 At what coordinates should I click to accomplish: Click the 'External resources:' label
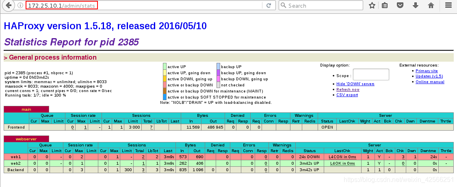pyautogui.click(x=419, y=65)
